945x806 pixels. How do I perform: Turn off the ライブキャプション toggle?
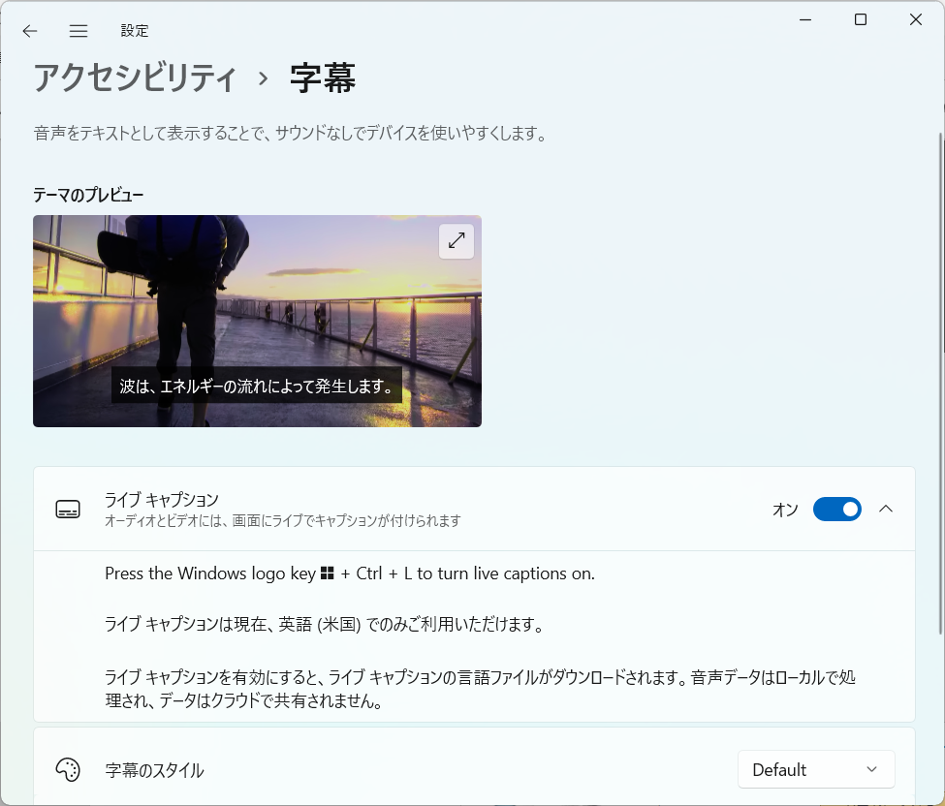pos(836,509)
